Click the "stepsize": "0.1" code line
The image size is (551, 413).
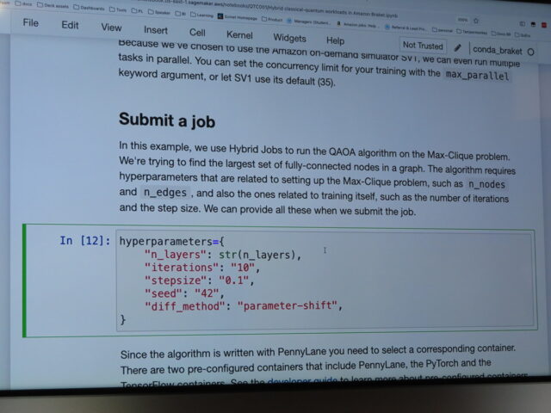click(x=199, y=280)
